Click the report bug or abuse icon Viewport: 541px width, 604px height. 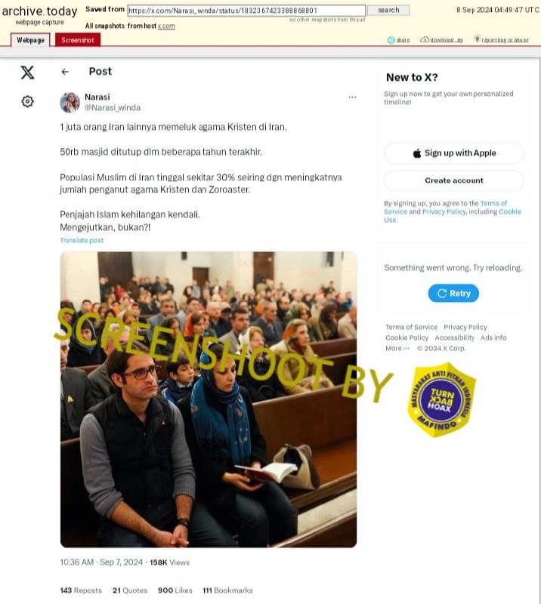tap(477, 39)
